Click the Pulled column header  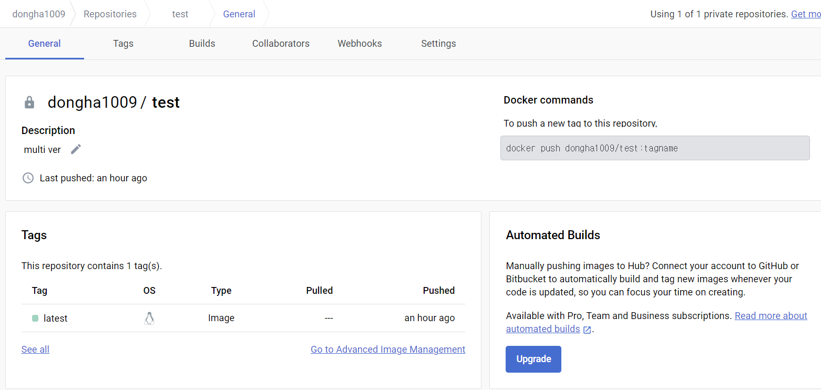320,291
